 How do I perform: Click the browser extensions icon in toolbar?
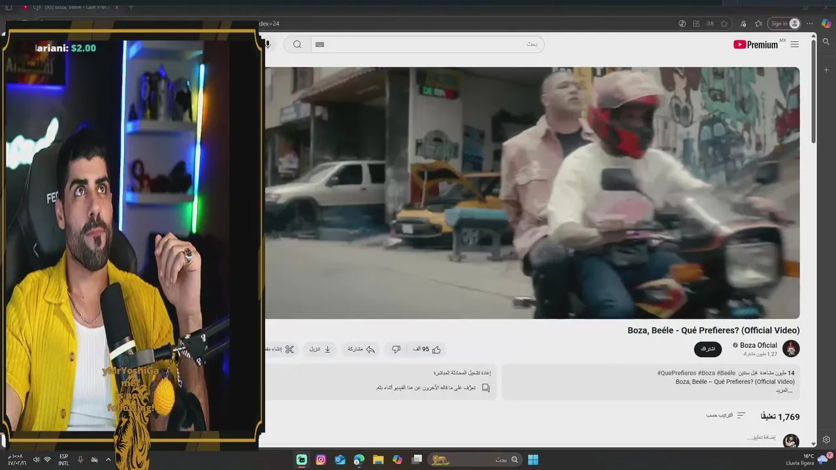pos(743,23)
